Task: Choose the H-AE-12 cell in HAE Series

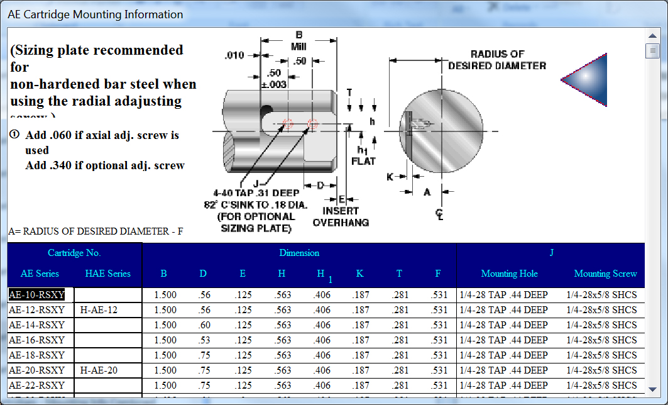Action: [99, 309]
